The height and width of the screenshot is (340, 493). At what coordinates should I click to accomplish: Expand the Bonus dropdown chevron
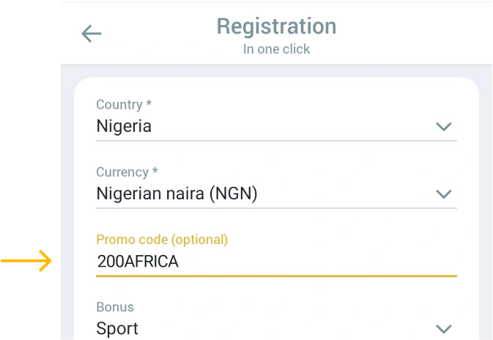(444, 329)
